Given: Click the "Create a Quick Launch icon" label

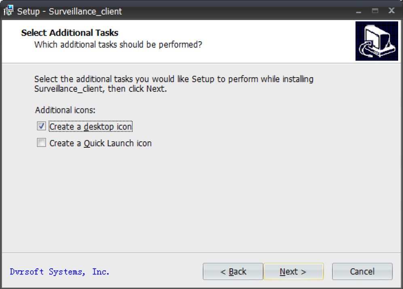Looking at the screenshot, I should 100,143.
